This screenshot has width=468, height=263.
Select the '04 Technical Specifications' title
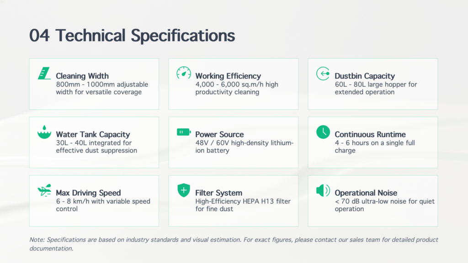point(132,36)
